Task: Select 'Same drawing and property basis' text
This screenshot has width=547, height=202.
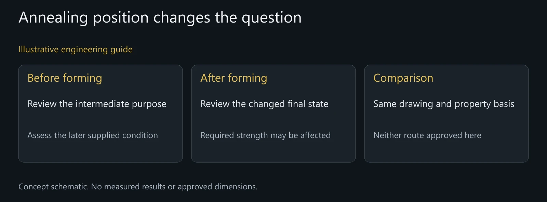Action: [x=444, y=104]
